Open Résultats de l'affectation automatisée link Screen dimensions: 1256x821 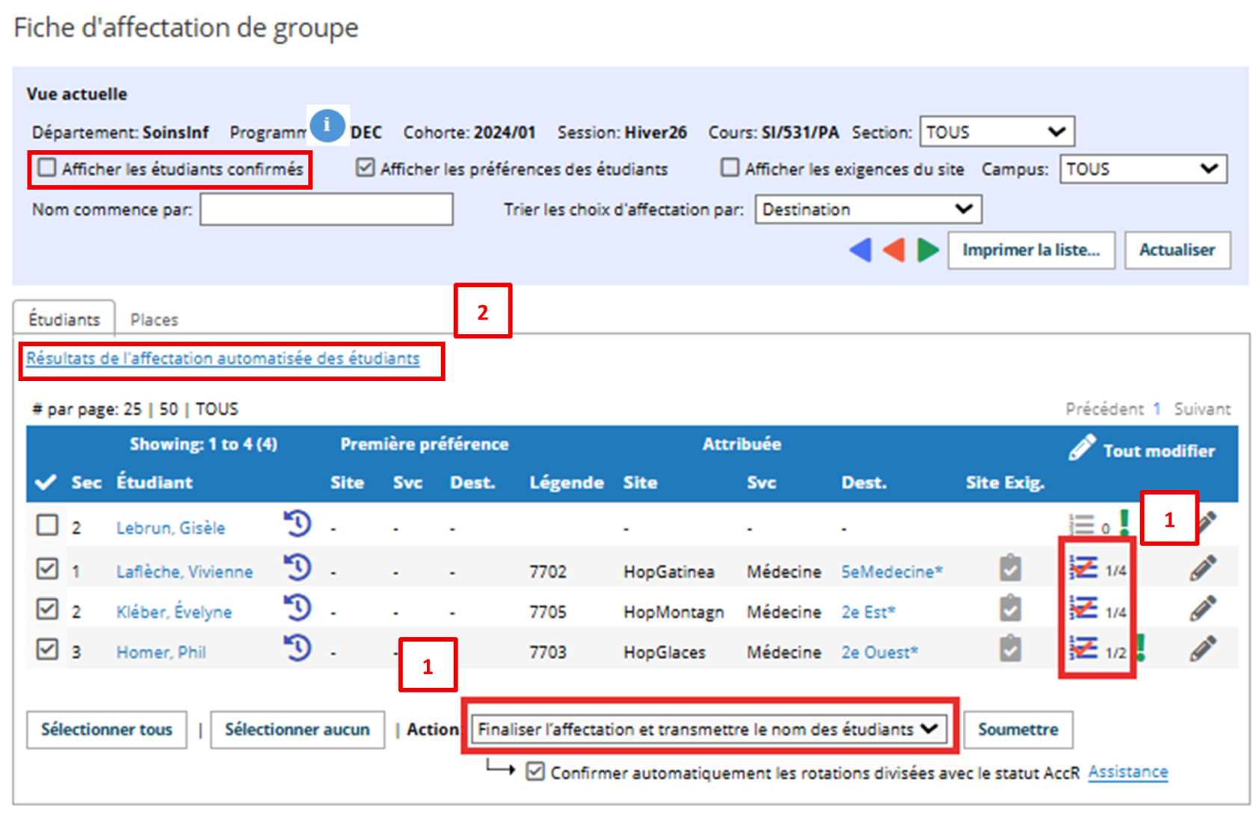click(223, 359)
